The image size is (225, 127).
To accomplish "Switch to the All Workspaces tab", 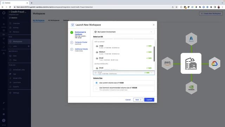I will click(54, 20).
